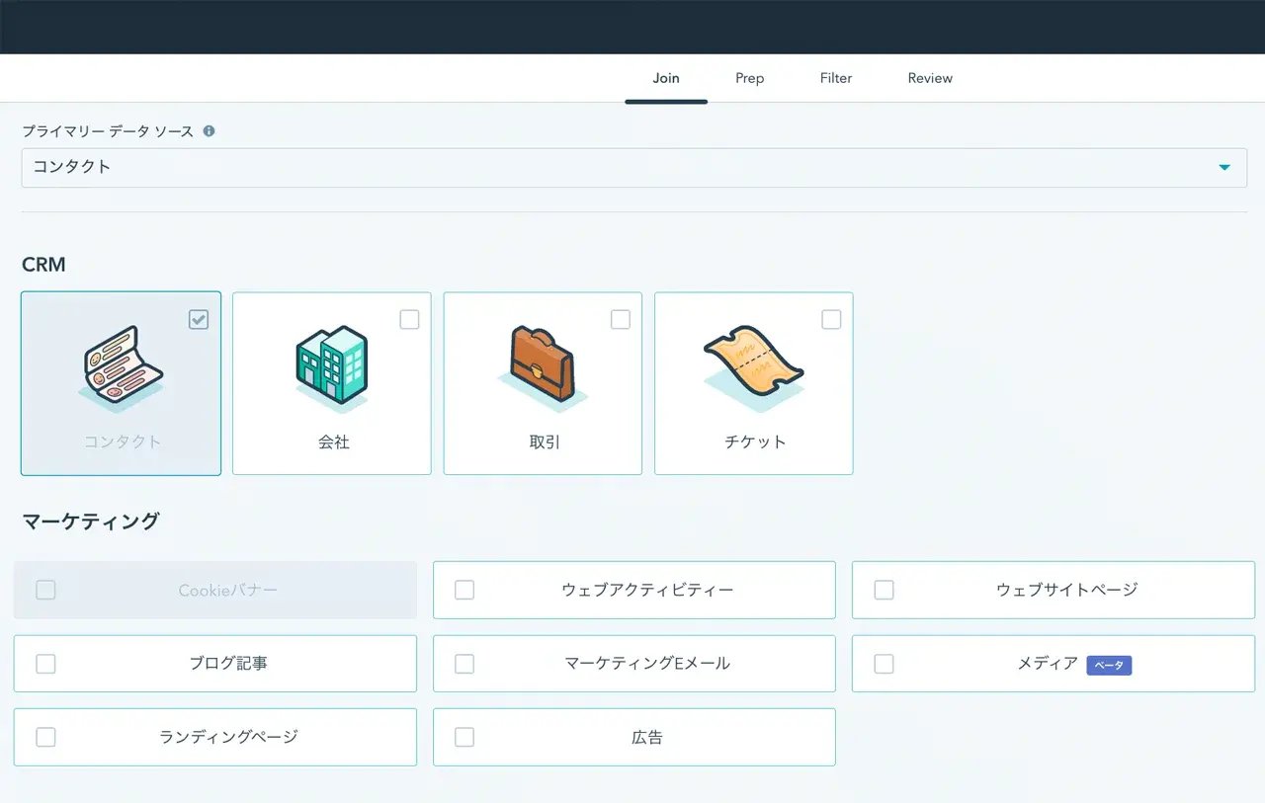Image resolution: width=1265 pixels, height=803 pixels.
Task: Enable the マーケティングEメール checkbox
Action: [x=464, y=664]
